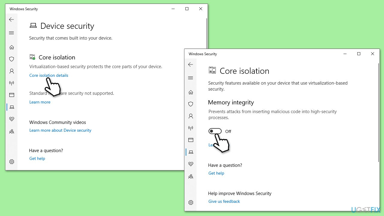Click the gear icon in Device security window
The height and width of the screenshot is (216, 384).
coord(11,162)
